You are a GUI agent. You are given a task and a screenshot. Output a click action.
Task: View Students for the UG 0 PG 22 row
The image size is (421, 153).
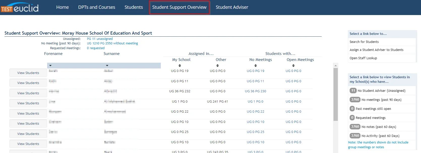(x=28, y=114)
